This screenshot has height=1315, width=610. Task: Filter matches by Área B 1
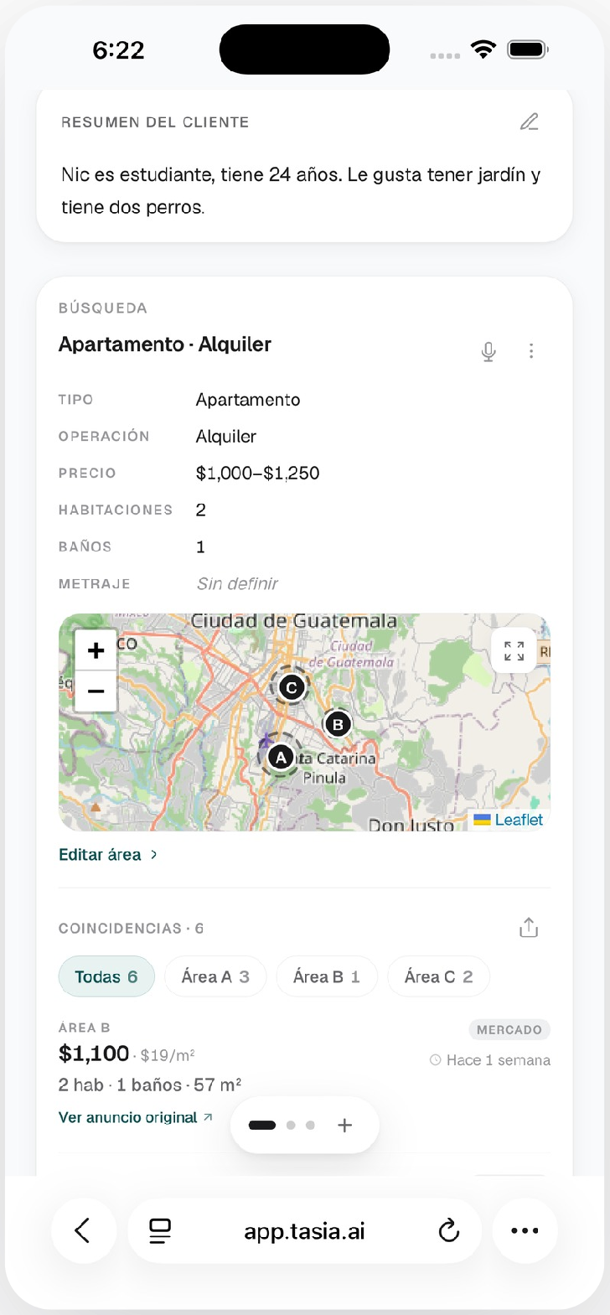pos(327,976)
